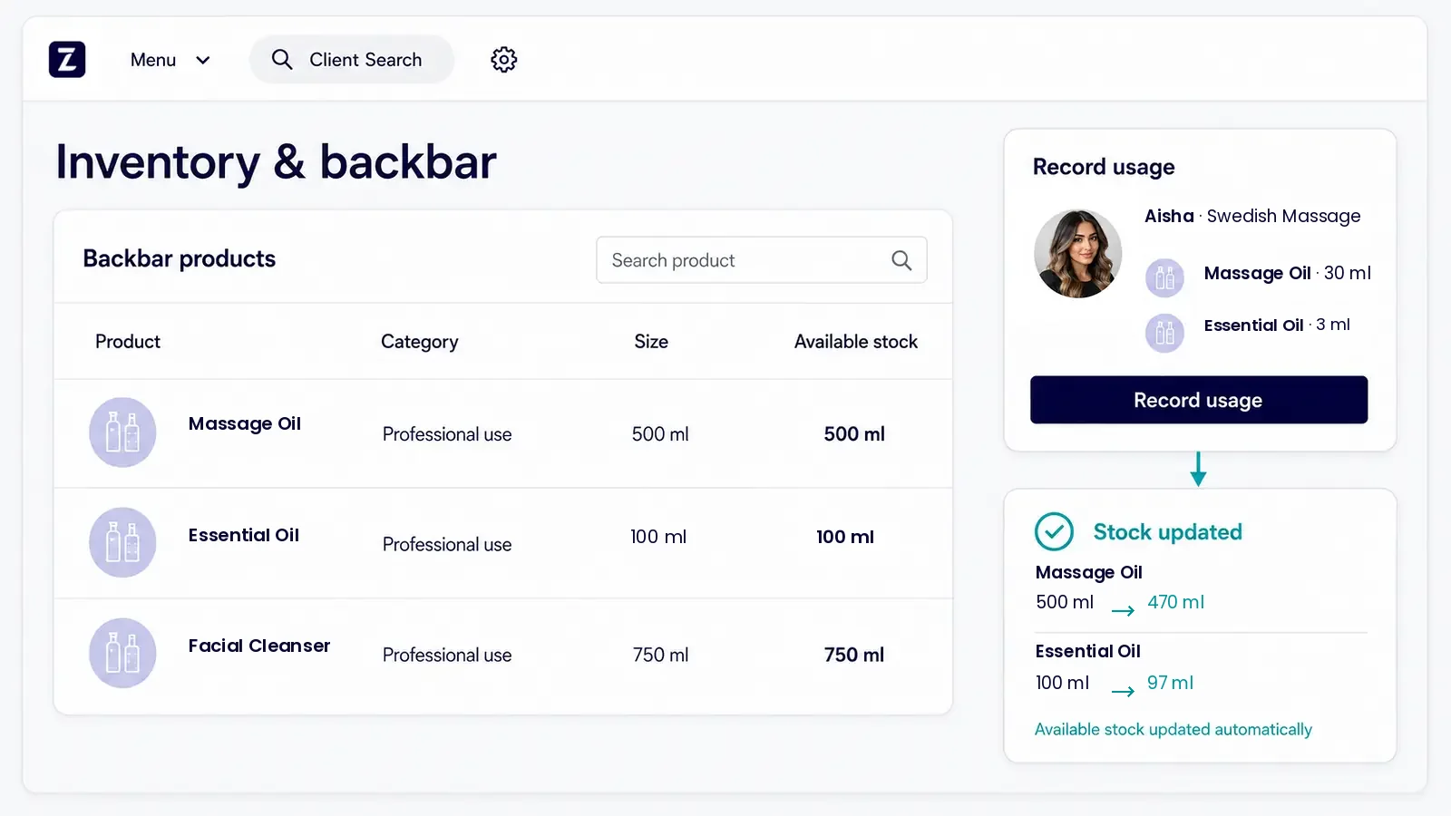Open the Client Search field
Image resolution: width=1451 pixels, height=816 pixels.
pyautogui.click(x=352, y=60)
